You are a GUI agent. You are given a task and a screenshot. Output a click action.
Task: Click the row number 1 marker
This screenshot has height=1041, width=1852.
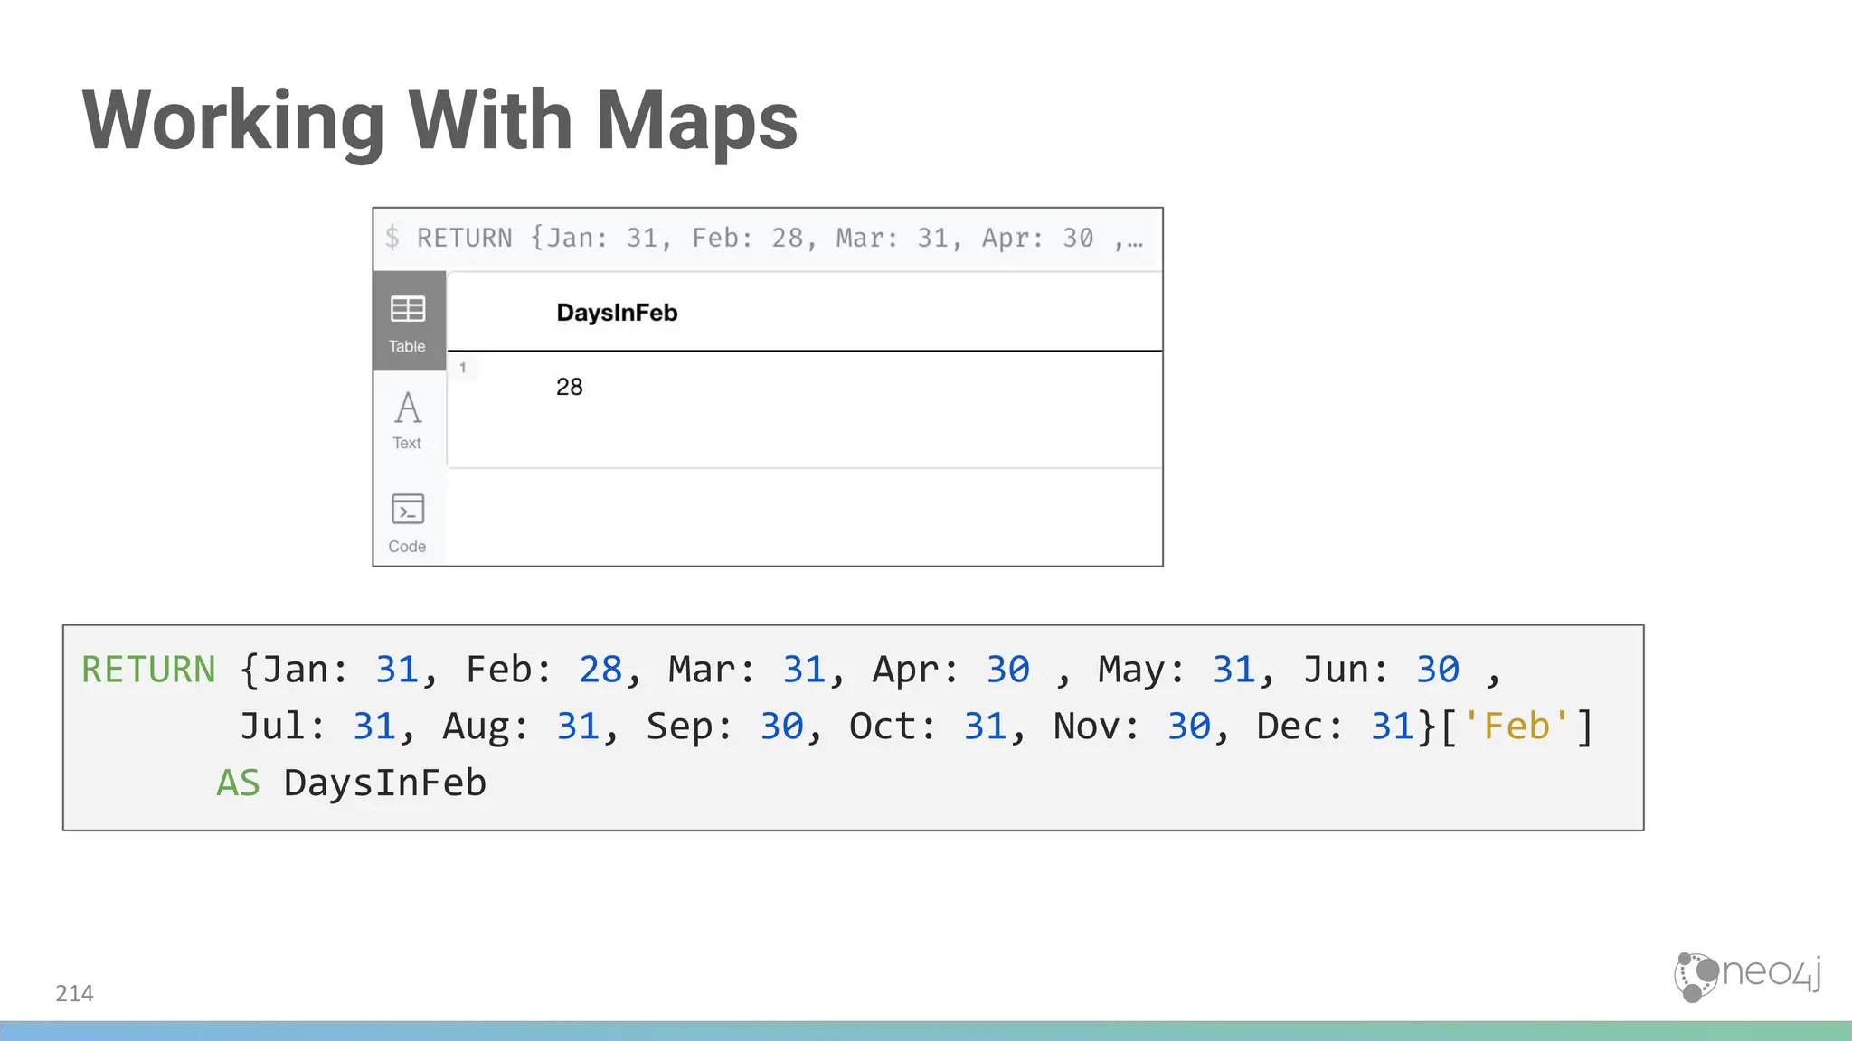463,368
